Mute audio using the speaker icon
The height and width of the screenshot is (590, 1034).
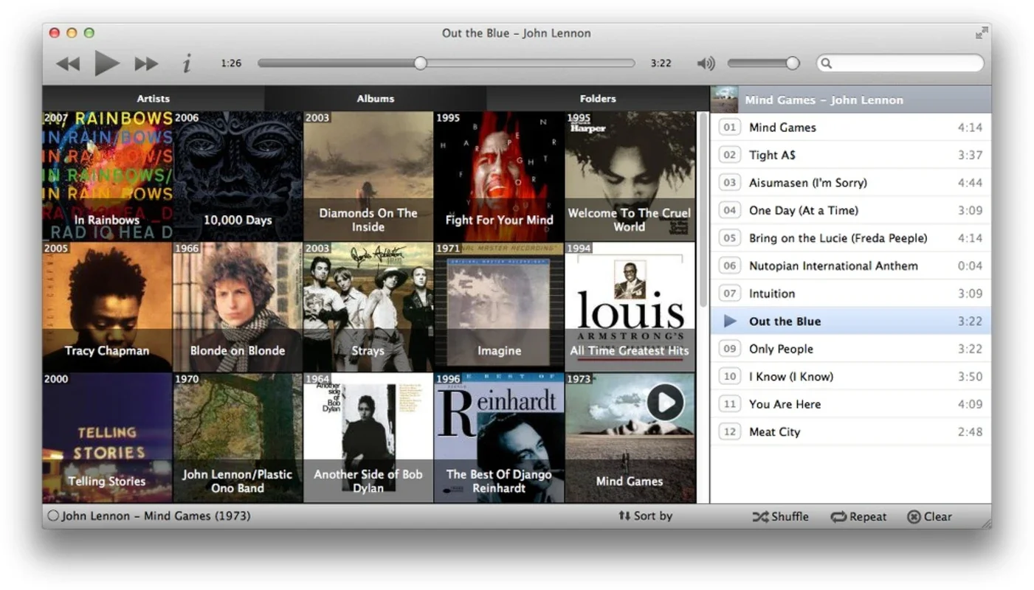[x=706, y=63]
